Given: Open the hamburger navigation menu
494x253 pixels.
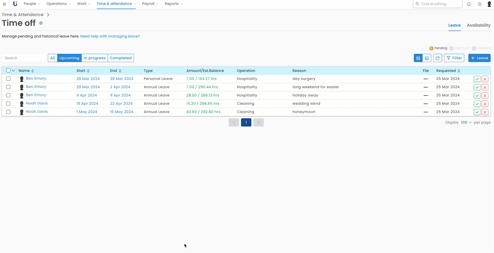Looking at the screenshot, I should click(x=4, y=4).
